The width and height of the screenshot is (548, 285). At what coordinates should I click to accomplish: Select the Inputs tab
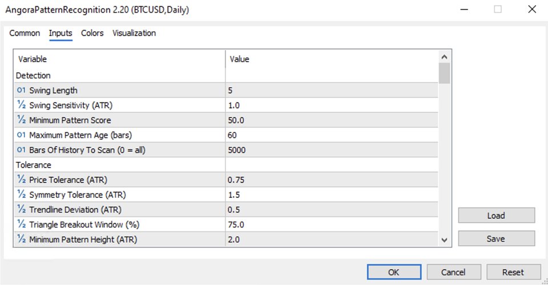click(x=61, y=33)
